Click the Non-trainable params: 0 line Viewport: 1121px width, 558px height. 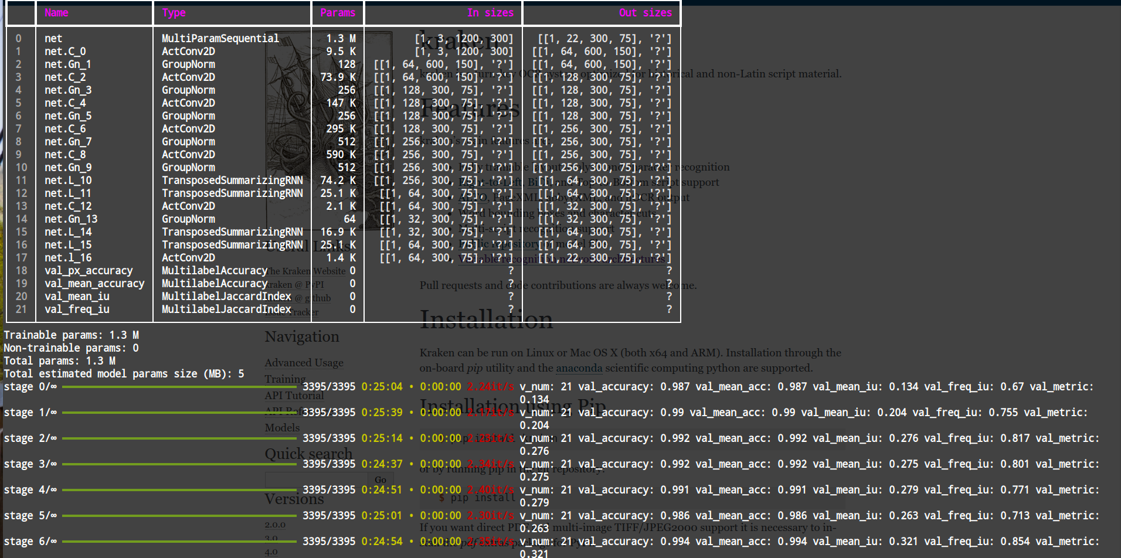point(71,348)
